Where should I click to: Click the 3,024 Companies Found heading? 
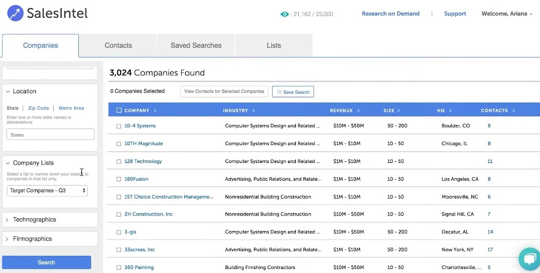click(157, 73)
